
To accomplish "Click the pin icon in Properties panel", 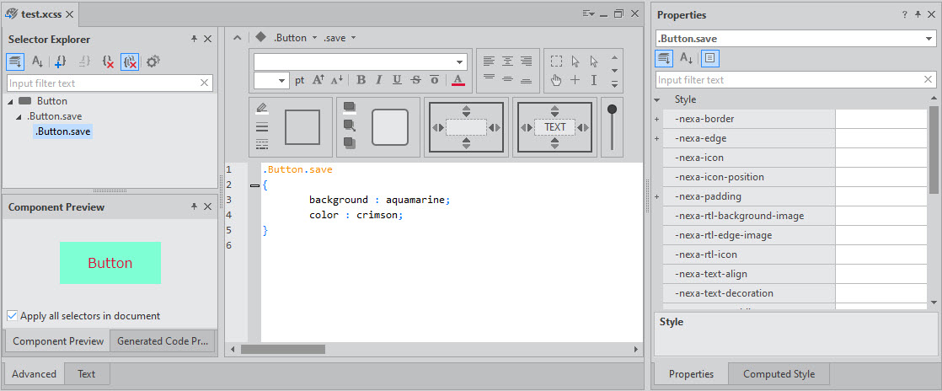I will [x=917, y=15].
